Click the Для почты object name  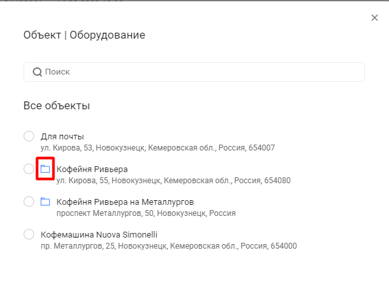[62, 137]
